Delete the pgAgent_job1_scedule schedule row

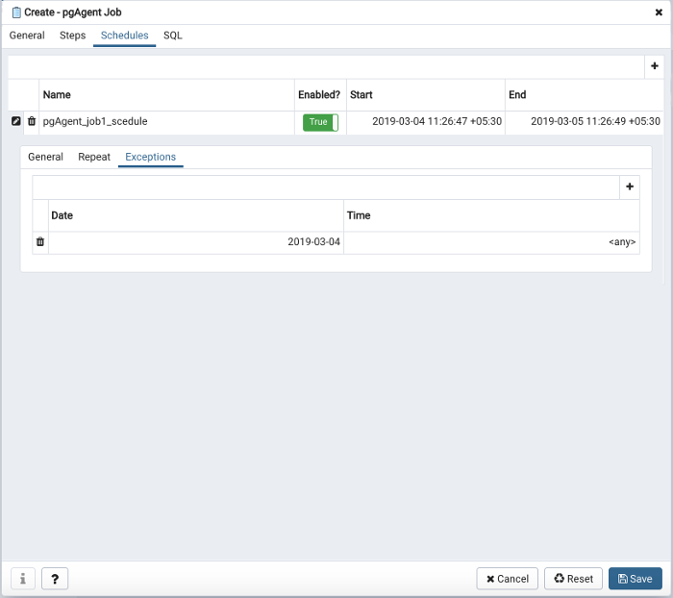pyautogui.click(x=32, y=122)
